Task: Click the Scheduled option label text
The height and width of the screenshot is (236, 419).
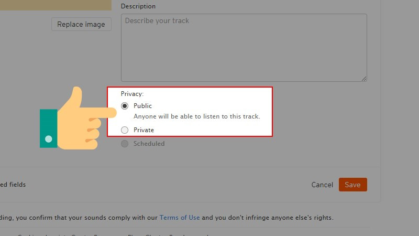Action: pos(149,144)
